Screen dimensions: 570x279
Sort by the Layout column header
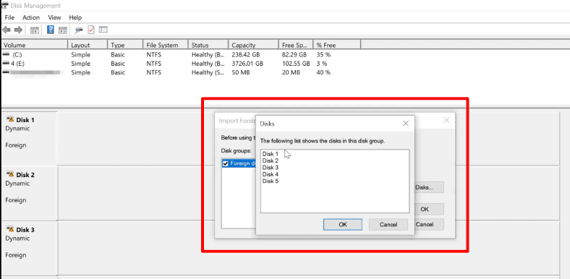coord(88,45)
